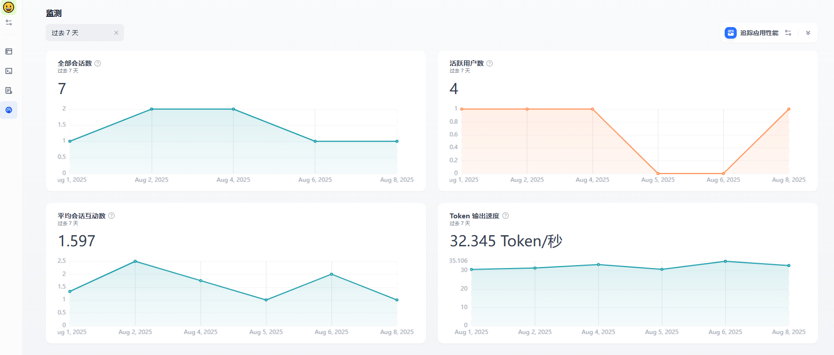This screenshot has height=355, width=834.
Task: Open the API access terminal icon
Action: pyautogui.click(x=8, y=71)
